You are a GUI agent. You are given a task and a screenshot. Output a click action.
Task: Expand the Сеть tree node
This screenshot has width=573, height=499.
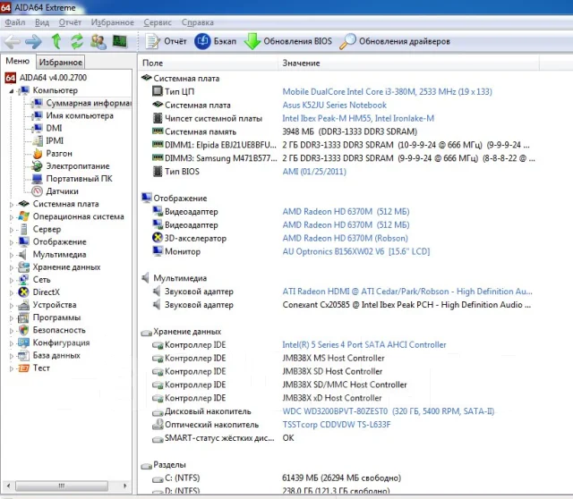[12, 280]
